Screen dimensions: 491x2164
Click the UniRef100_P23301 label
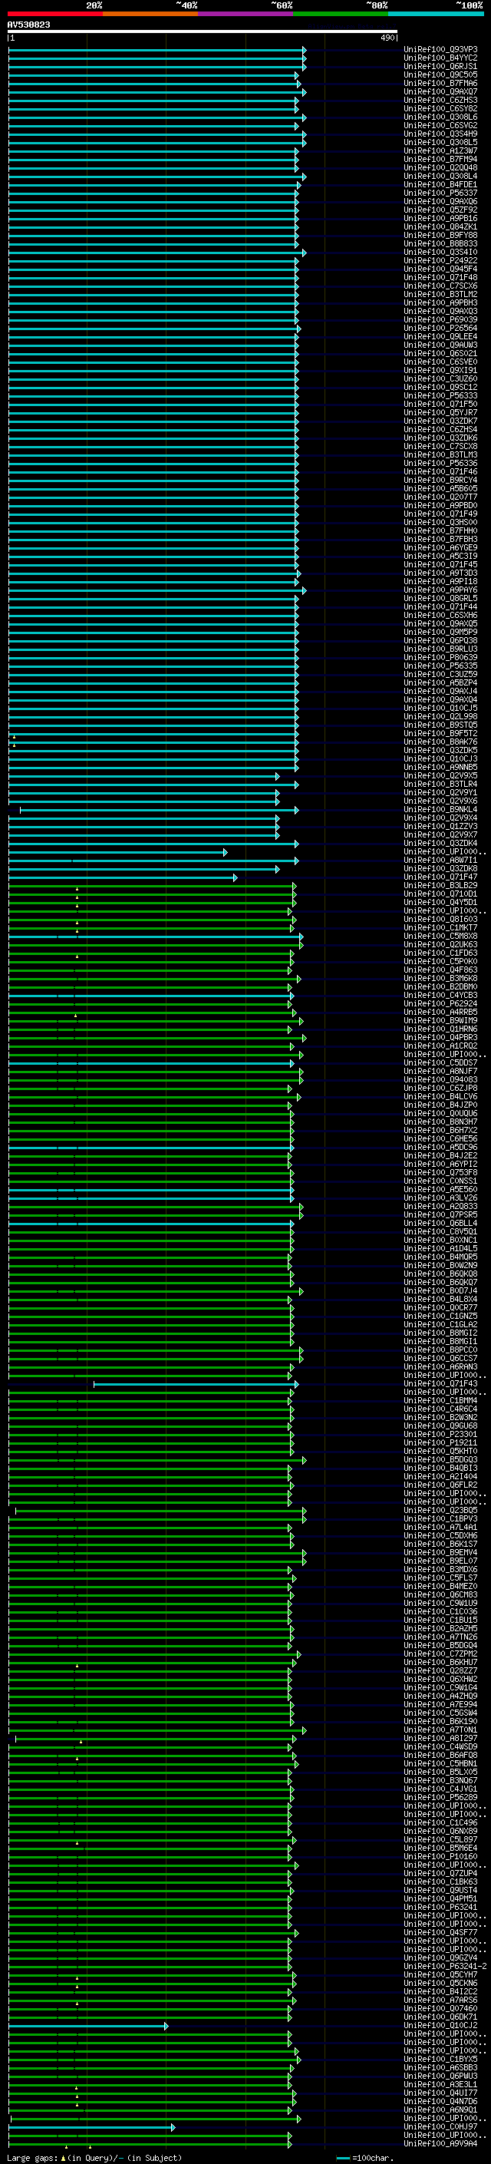[x=440, y=1434]
